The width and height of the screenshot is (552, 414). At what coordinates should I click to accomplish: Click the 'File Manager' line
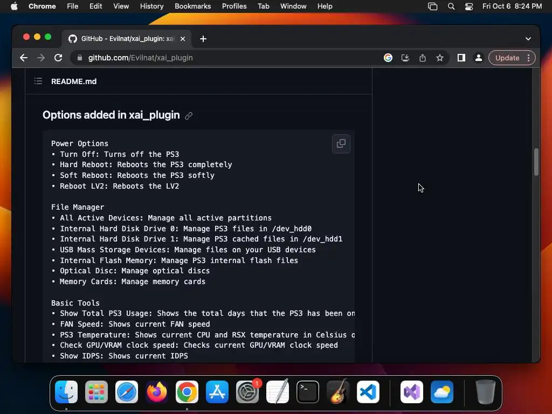tap(78, 208)
